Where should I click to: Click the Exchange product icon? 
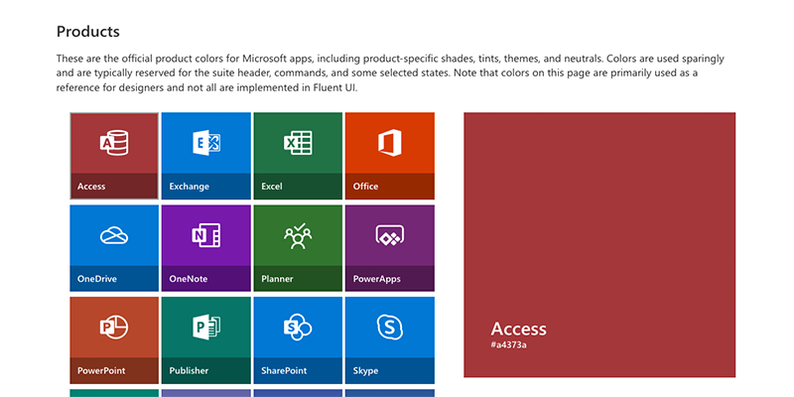(x=206, y=143)
